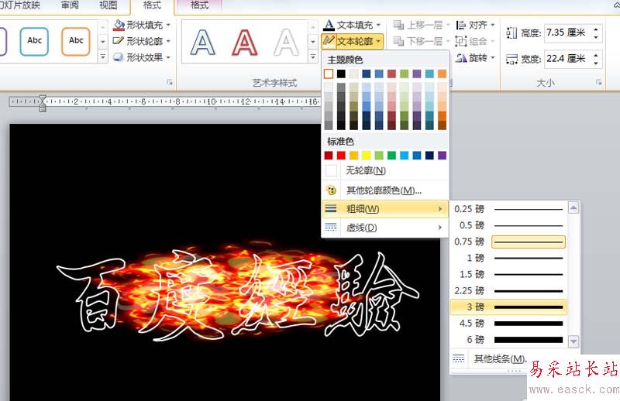
Task: Increase the 高度 height value
Action: coord(596,29)
